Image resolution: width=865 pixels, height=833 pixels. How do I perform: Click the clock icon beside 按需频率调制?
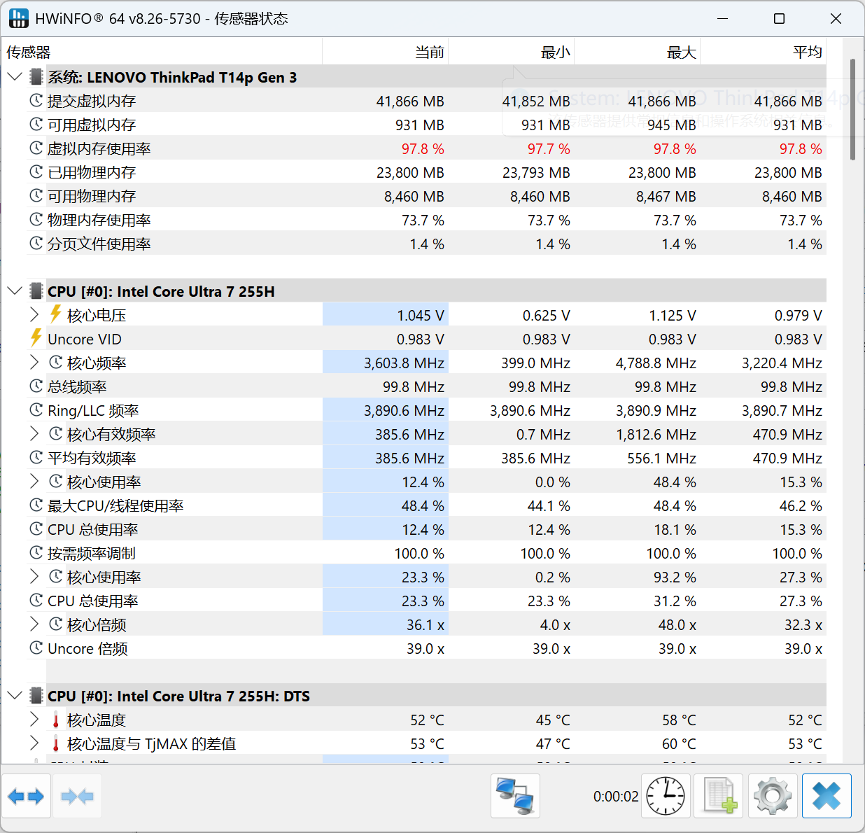36,553
